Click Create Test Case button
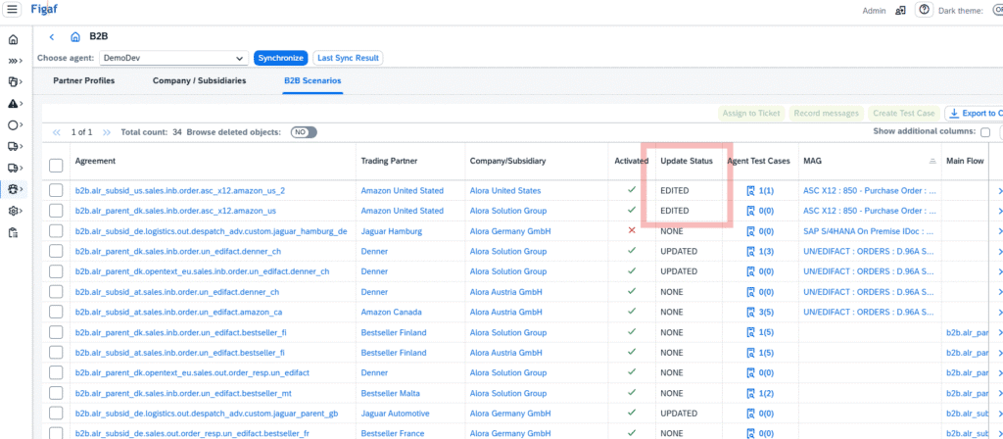 point(904,114)
